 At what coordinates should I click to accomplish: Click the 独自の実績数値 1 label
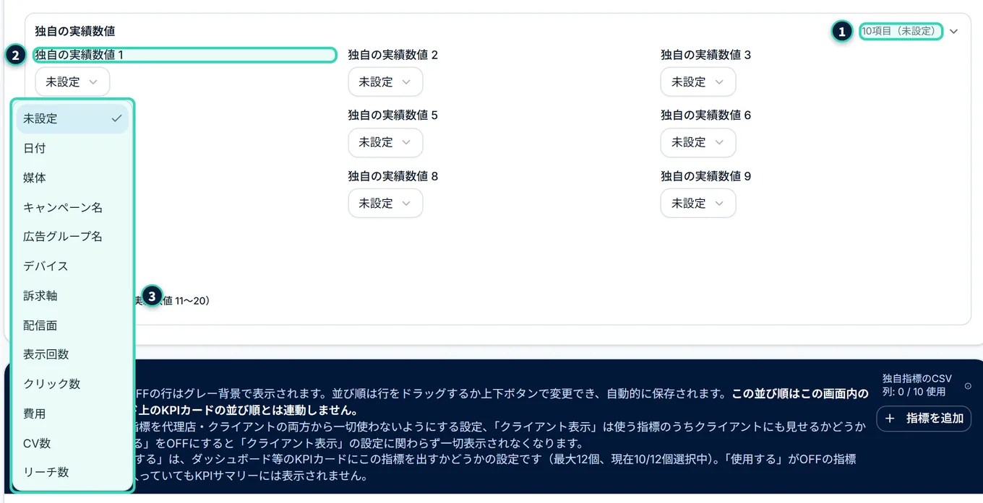[80, 55]
